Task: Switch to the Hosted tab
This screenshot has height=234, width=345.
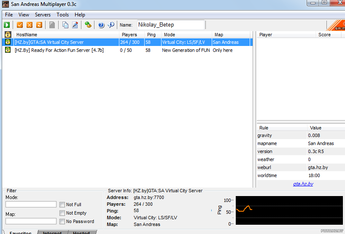Action: point(81,232)
